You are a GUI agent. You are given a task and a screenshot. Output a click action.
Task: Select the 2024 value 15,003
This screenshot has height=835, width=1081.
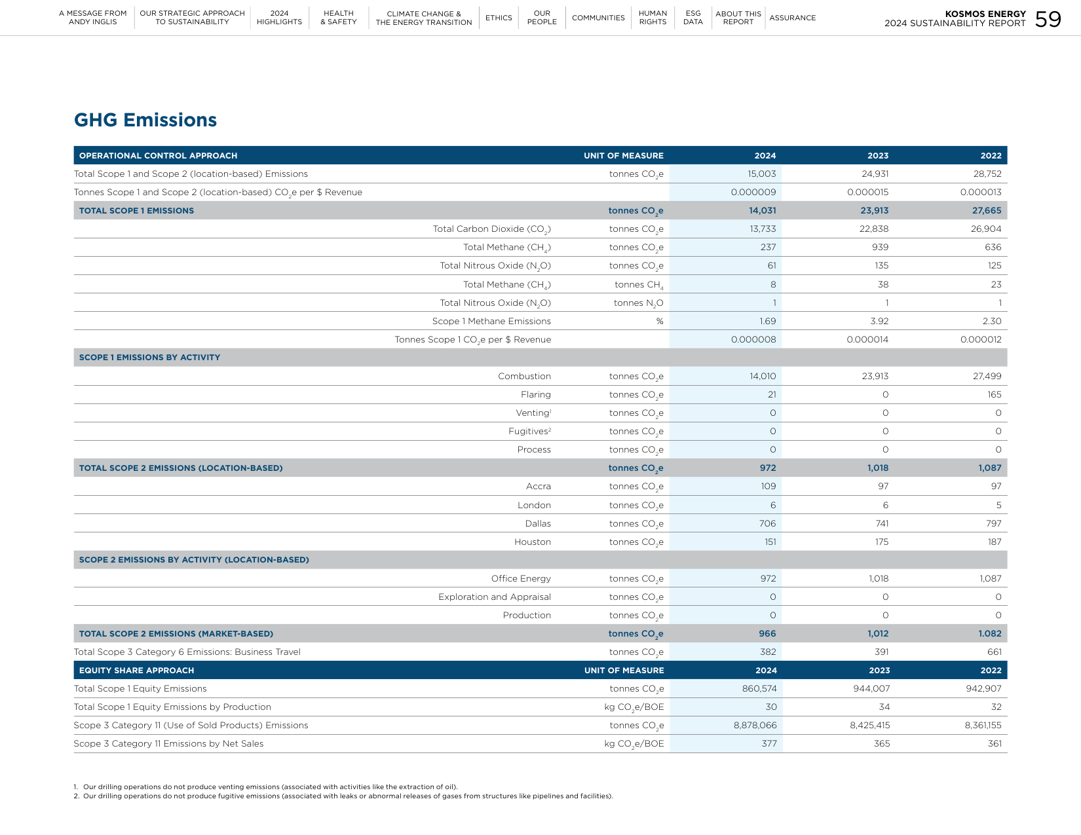tap(762, 174)
